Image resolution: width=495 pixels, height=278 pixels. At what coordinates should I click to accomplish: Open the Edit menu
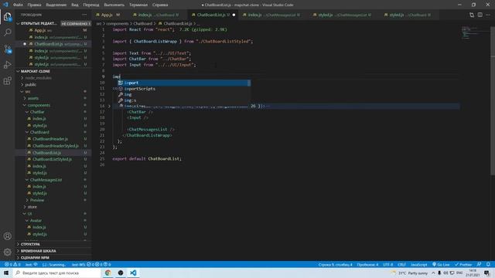(34, 5)
